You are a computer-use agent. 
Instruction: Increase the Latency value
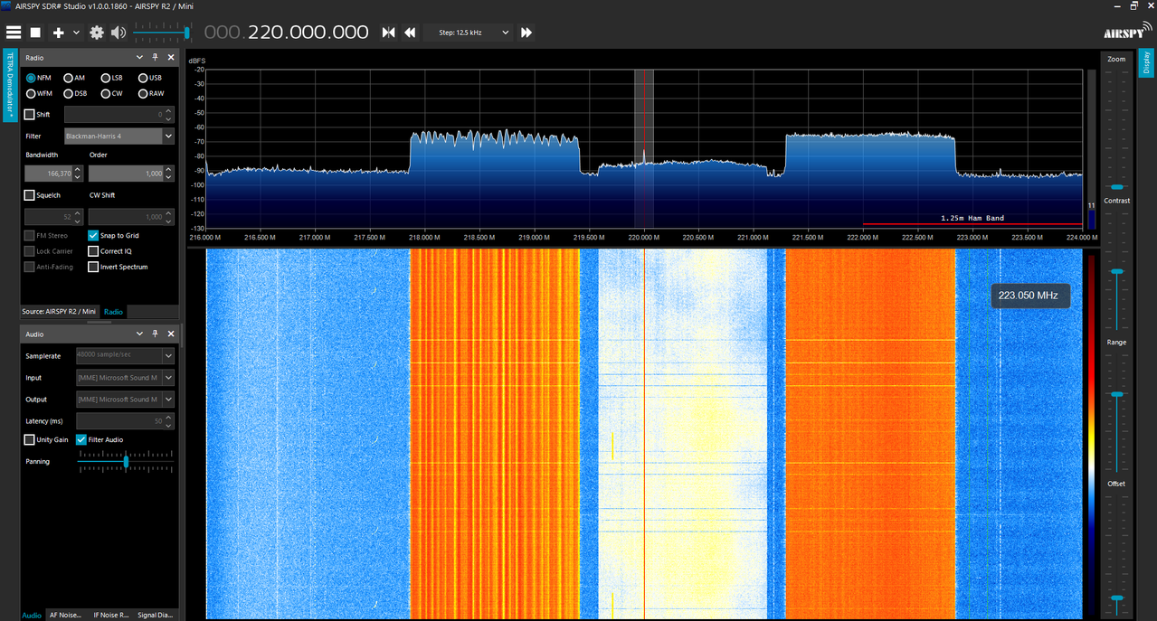169,418
